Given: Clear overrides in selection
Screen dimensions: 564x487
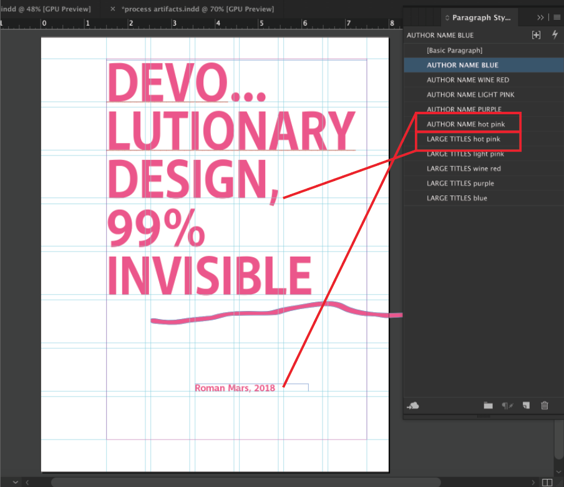Looking at the screenshot, I should [507, 406].
